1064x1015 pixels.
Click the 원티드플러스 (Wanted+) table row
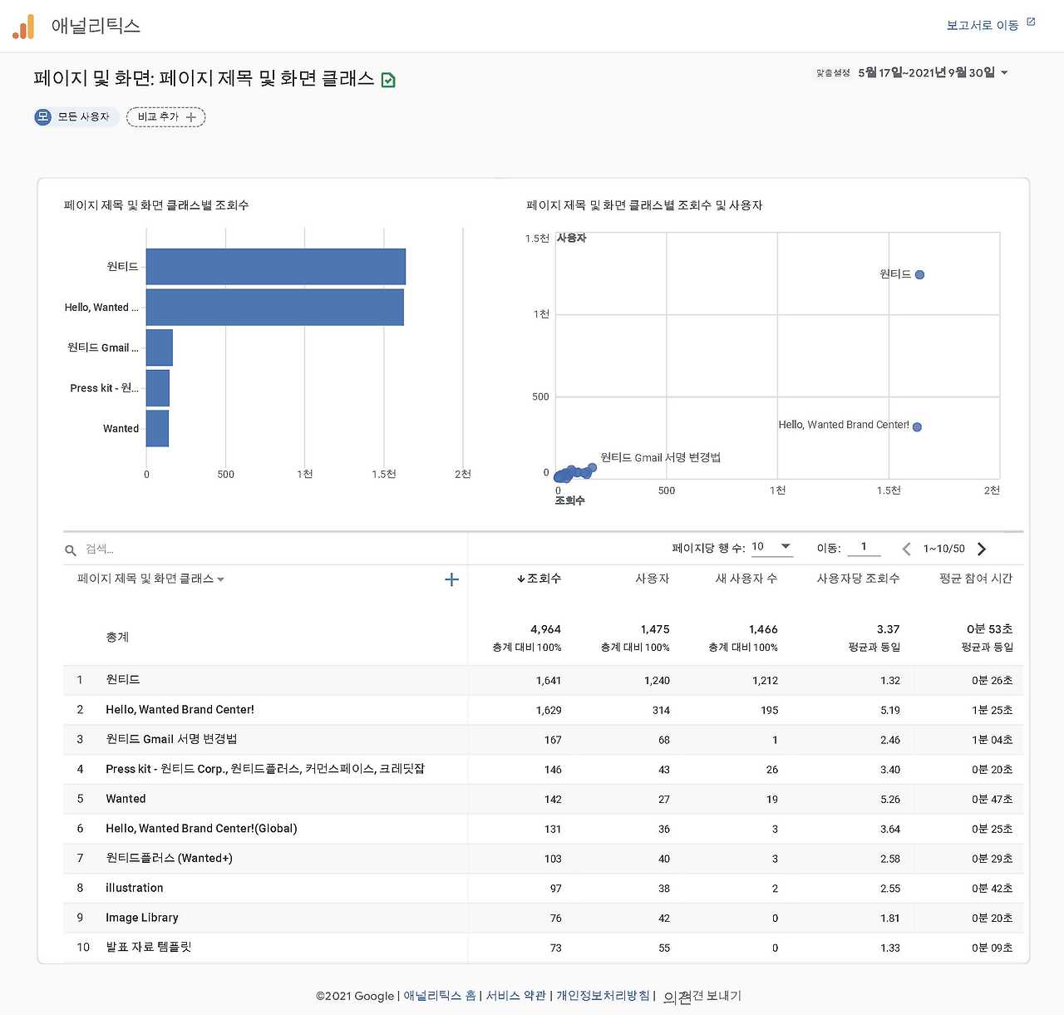point(544,859)
